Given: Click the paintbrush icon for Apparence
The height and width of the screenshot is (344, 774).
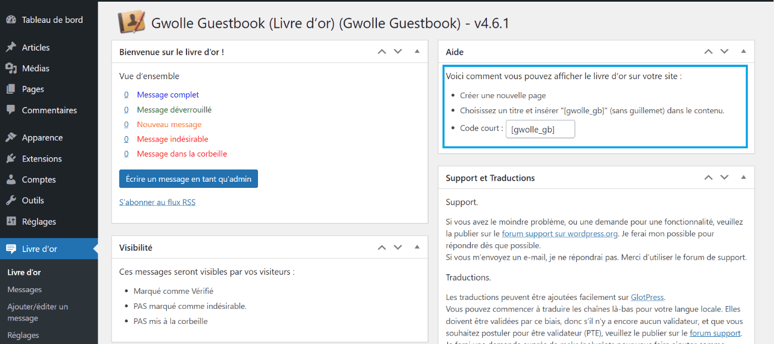Looking at the screenshot, I should pyautogui.click(x=11, y=138).
